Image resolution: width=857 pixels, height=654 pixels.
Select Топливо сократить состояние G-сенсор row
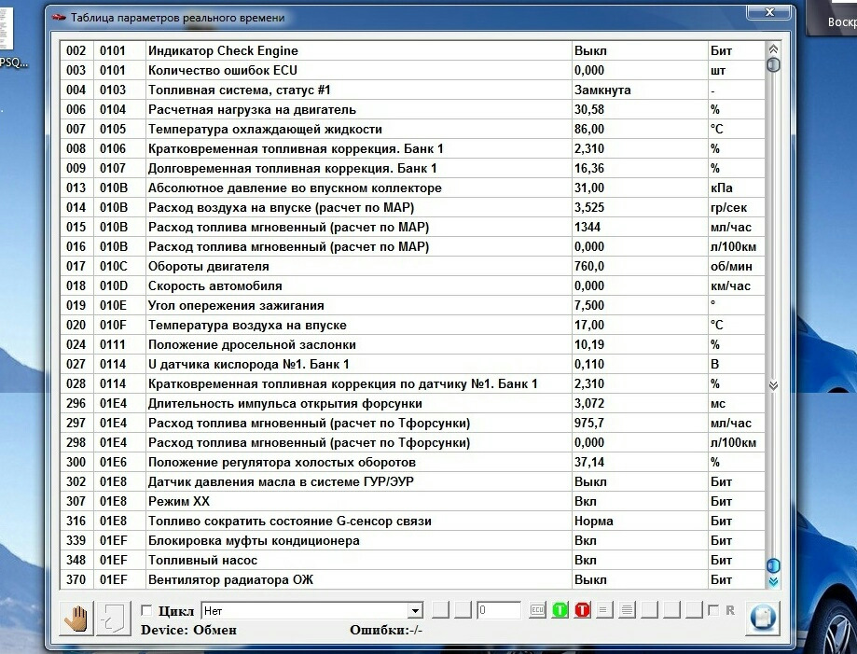(x=413, y=522)
